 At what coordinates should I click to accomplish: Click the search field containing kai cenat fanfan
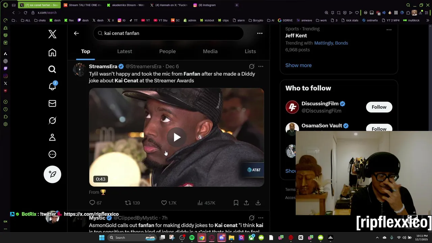168,33
